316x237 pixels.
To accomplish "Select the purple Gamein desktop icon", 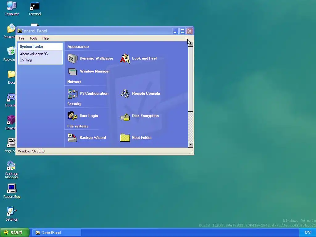I will click(11, 120).
